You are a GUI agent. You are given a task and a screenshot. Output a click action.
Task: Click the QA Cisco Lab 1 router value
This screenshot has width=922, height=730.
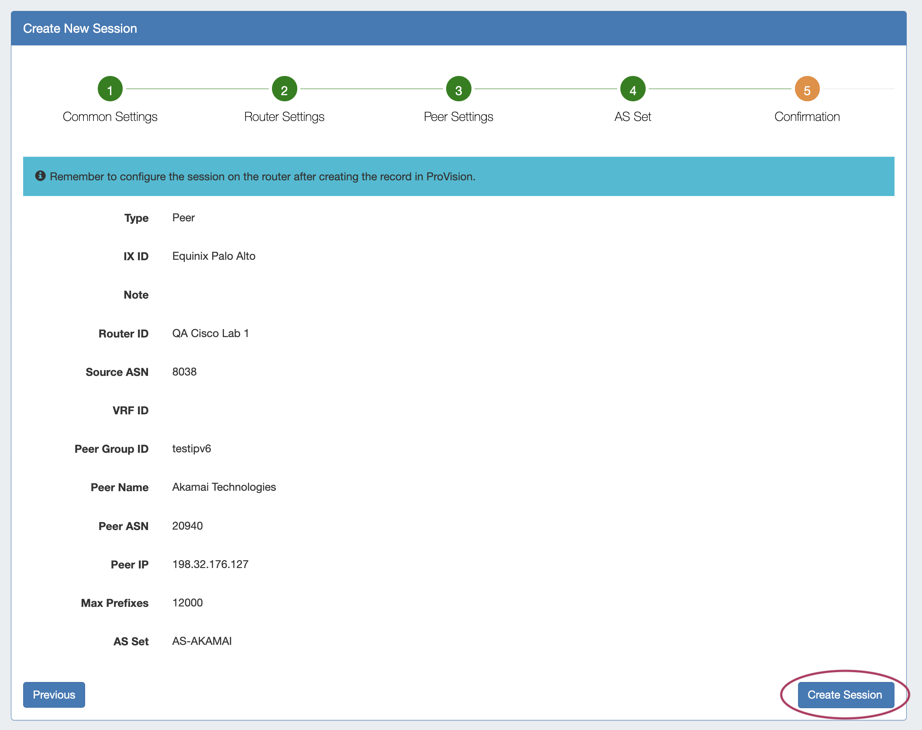210,333
